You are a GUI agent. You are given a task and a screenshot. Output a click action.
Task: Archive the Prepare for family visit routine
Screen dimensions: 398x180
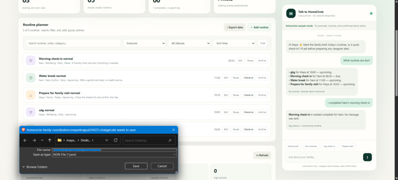pos(262,95)
